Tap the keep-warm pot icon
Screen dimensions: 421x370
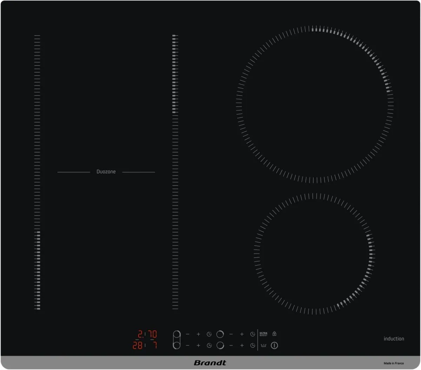(263, 346)
